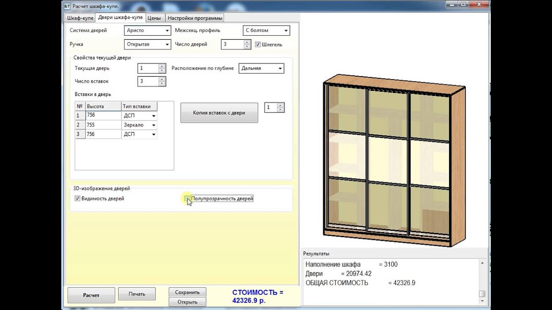Enable the Полупрозрачность дверей checkbox
This screenshot has width=552, height=310.
tap(187, 198)
